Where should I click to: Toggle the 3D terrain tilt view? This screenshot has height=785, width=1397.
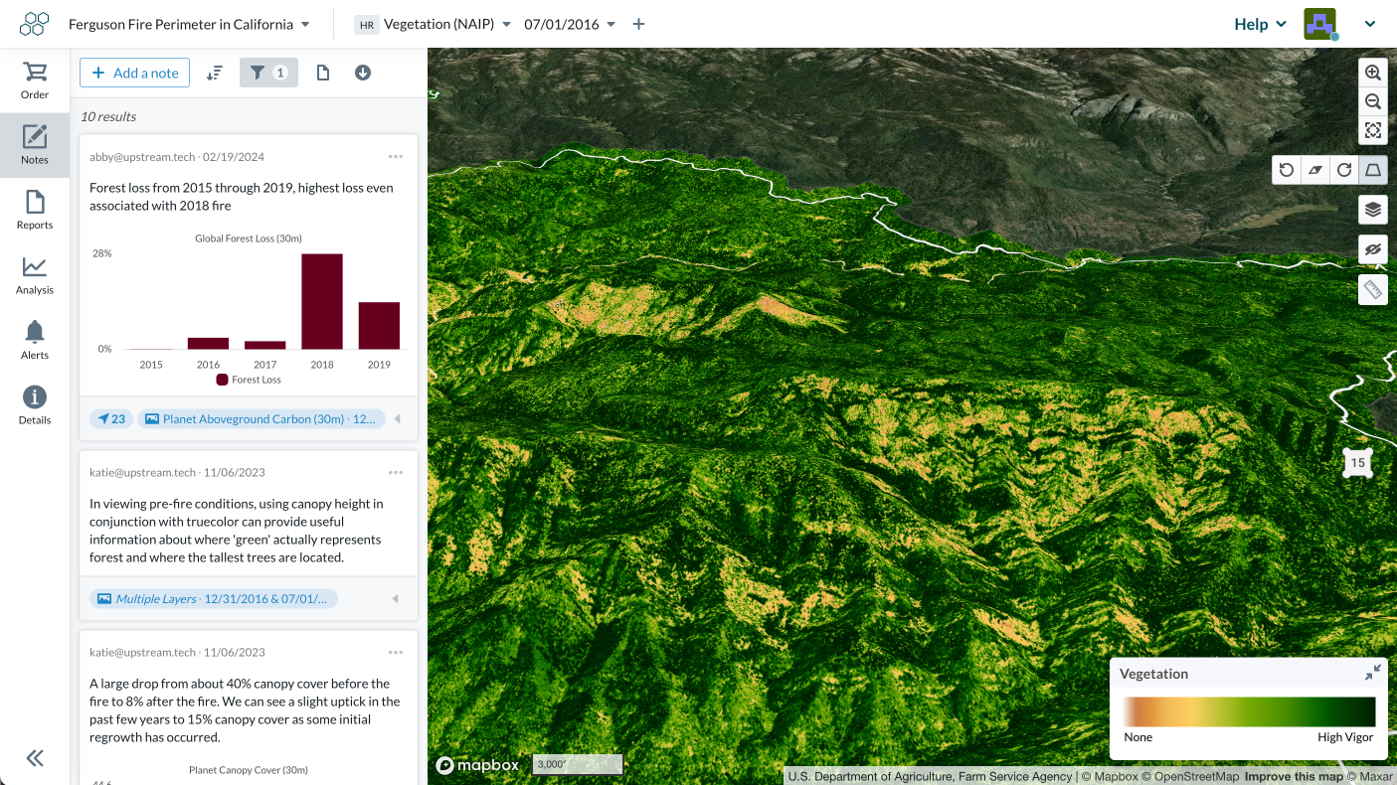[x=1372, y=170]
